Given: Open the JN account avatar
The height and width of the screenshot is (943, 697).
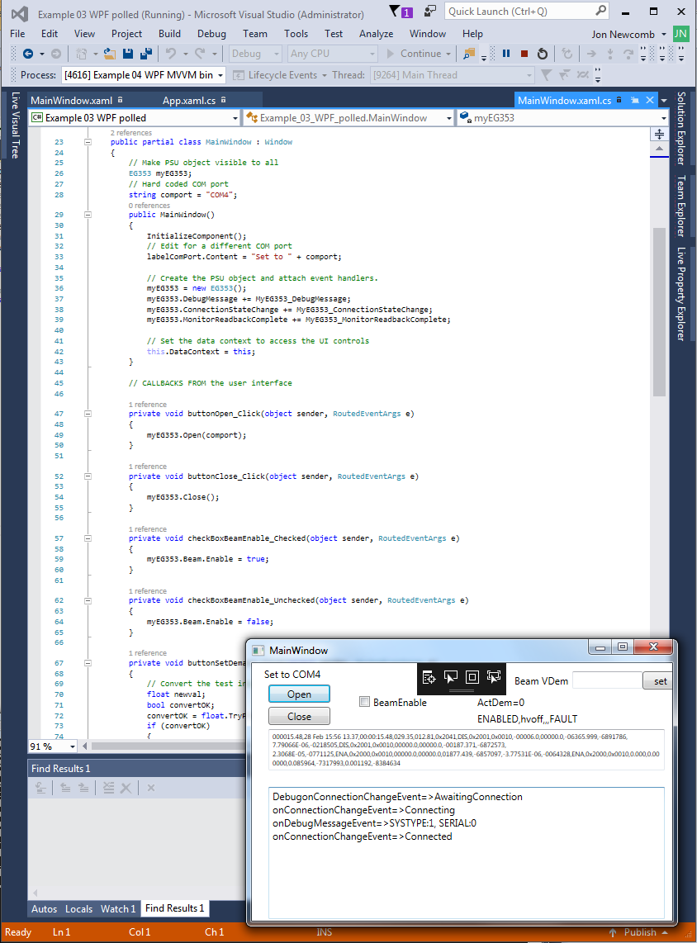Looking at the screenshot, I should click(680, 34).
